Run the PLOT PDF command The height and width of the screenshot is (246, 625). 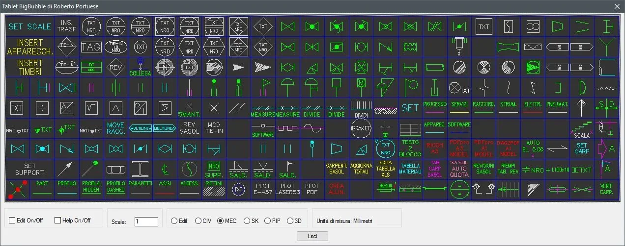coord(312,189)
